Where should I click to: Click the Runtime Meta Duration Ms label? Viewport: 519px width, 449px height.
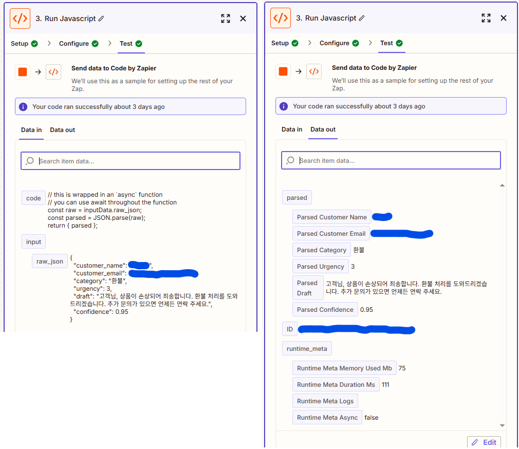tap(336, 384)
